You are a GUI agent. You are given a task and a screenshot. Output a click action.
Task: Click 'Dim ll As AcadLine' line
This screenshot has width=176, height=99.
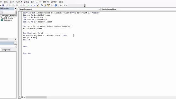[x=33, y=17]
